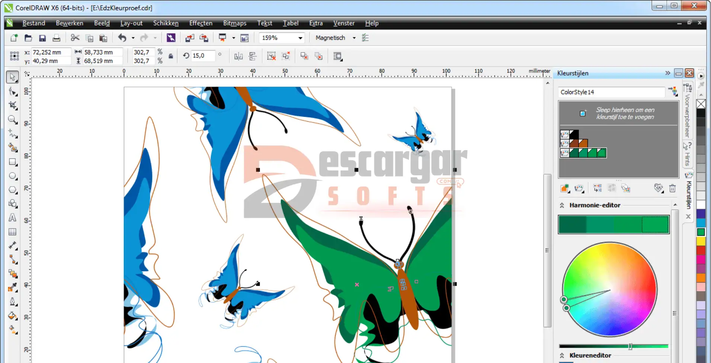
Task: Collapse the Kleureneditor section
Action: [x=562, y=356]
